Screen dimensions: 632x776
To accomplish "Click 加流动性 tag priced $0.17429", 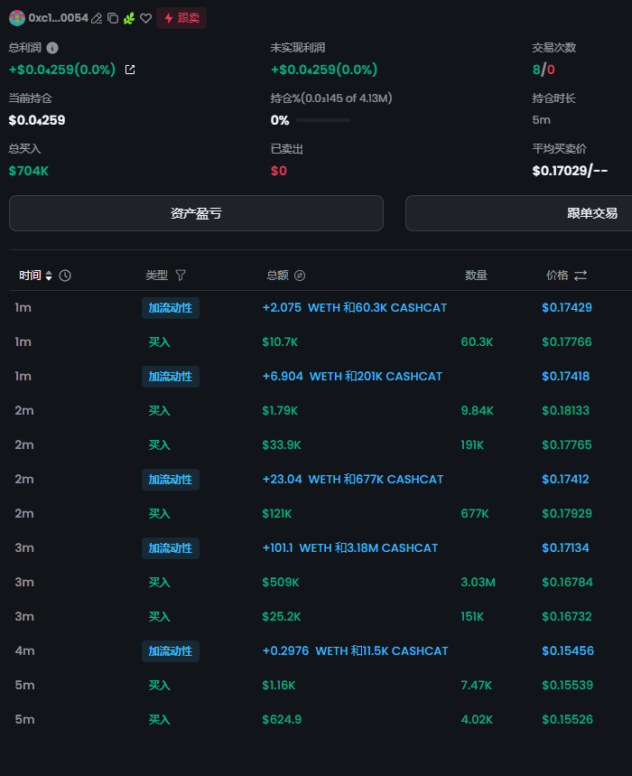I will [171, 308].
